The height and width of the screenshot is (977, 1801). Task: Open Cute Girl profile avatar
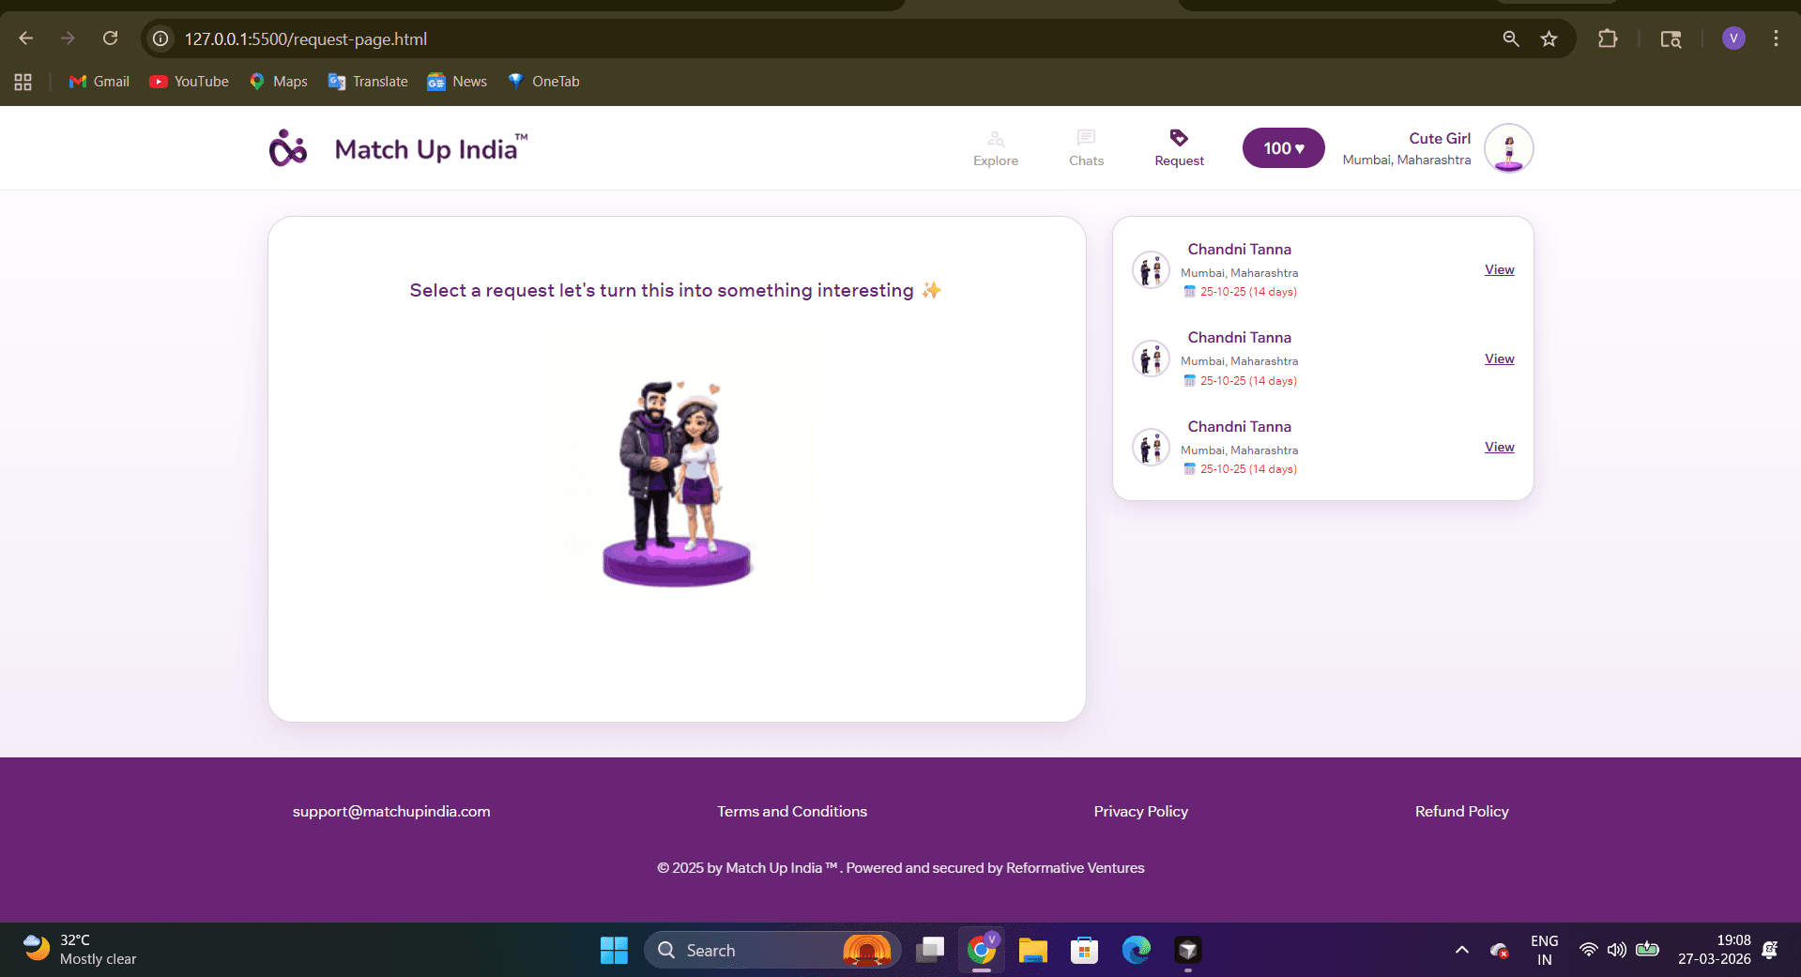[x=1508, y=148]
